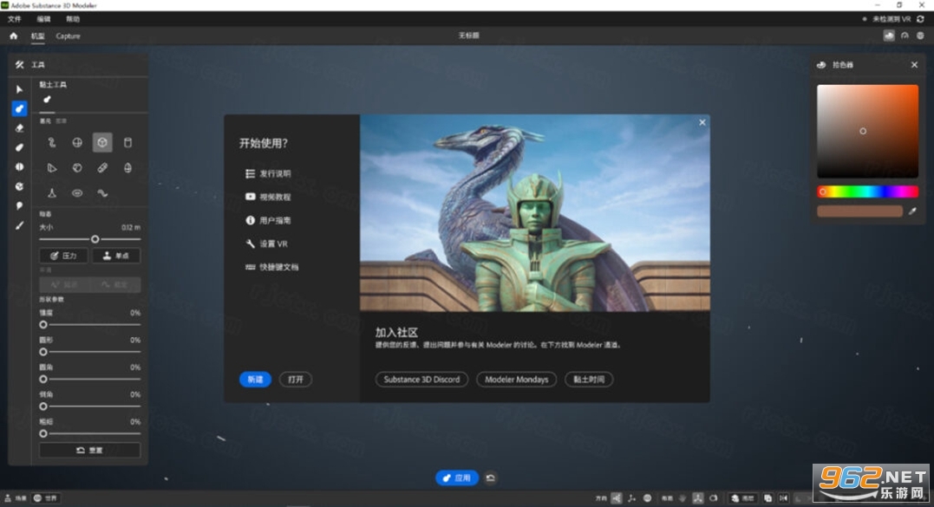
Task: Select the Warp tool cube icon
Action: click(19, 186)
